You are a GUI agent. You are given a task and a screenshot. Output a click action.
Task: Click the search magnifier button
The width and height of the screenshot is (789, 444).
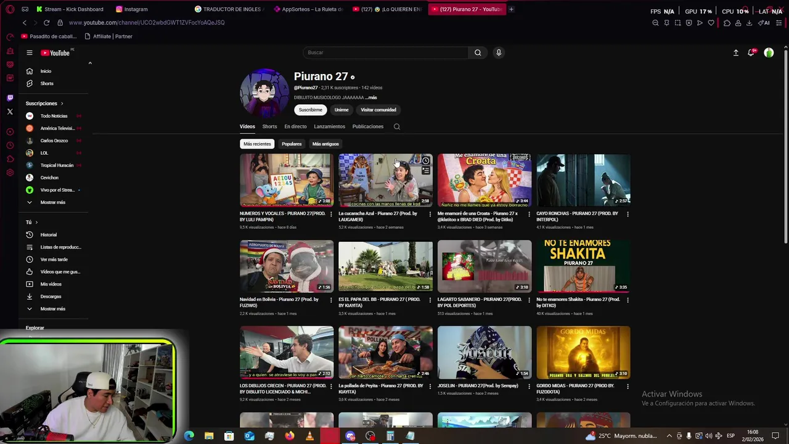478,52
